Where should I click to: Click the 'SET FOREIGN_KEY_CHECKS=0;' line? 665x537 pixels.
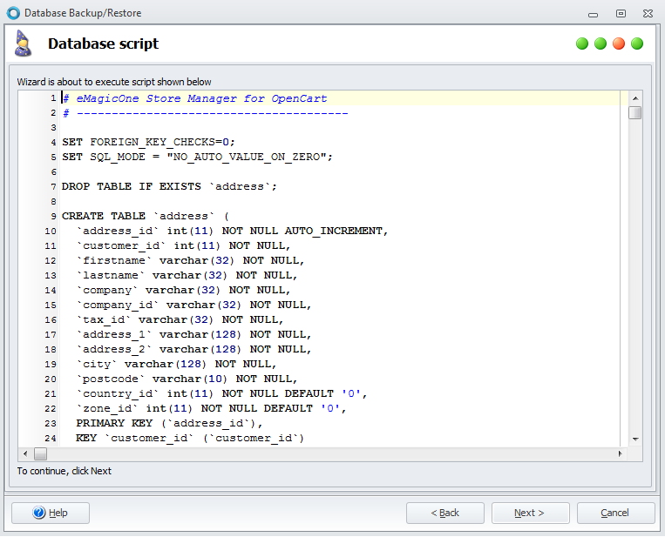click(x=148, y=142)
